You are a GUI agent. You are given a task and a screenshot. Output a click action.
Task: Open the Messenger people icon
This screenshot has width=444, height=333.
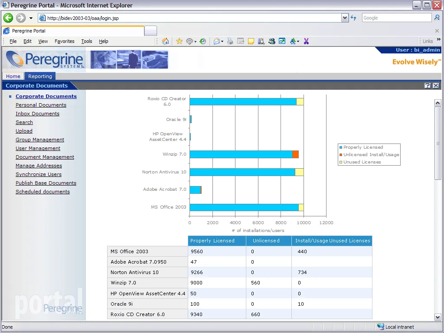point(271,41)
